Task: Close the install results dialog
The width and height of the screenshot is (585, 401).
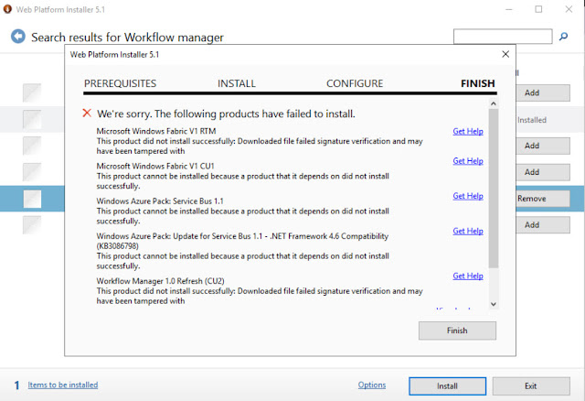Action: tap(505, 55)
